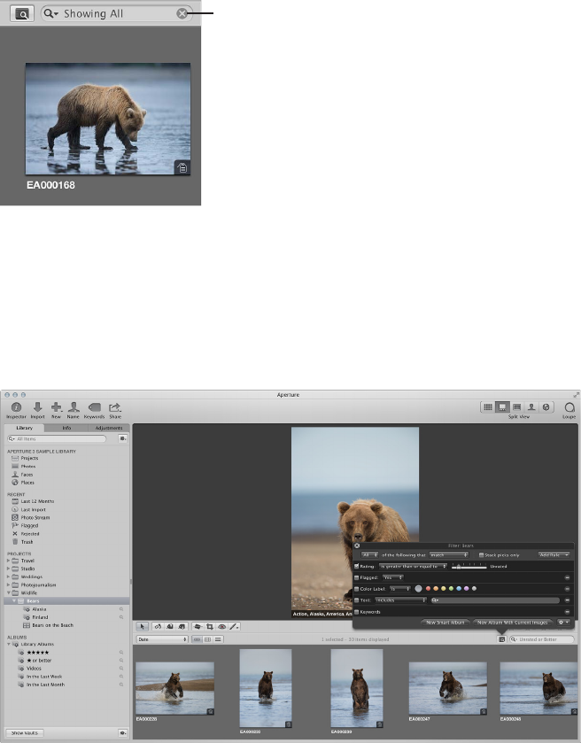The height and width of the screenshot is (743, 581).
Task: Open the Keywords HUD icon
Action: [94, 410]
